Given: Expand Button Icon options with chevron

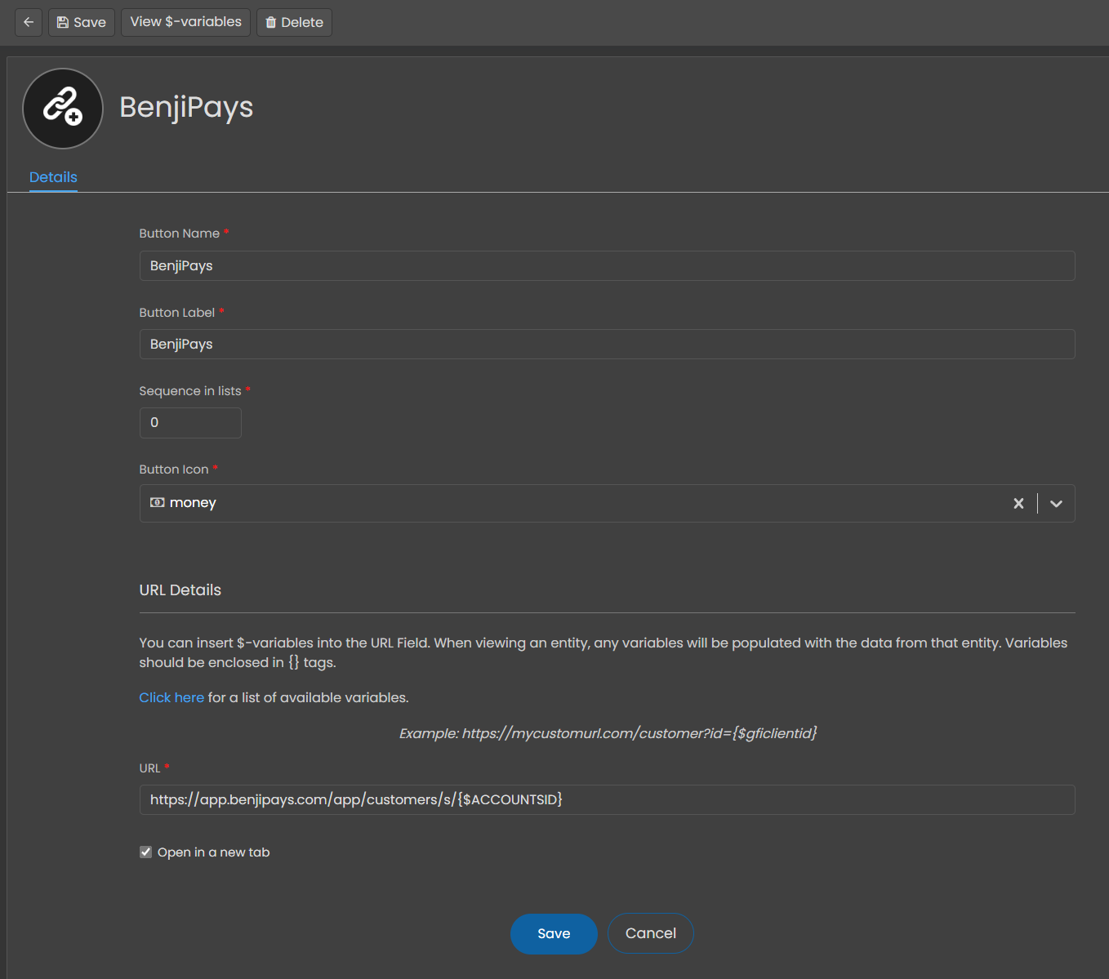Looking at the screenshot, I should tap(1056, 503).
